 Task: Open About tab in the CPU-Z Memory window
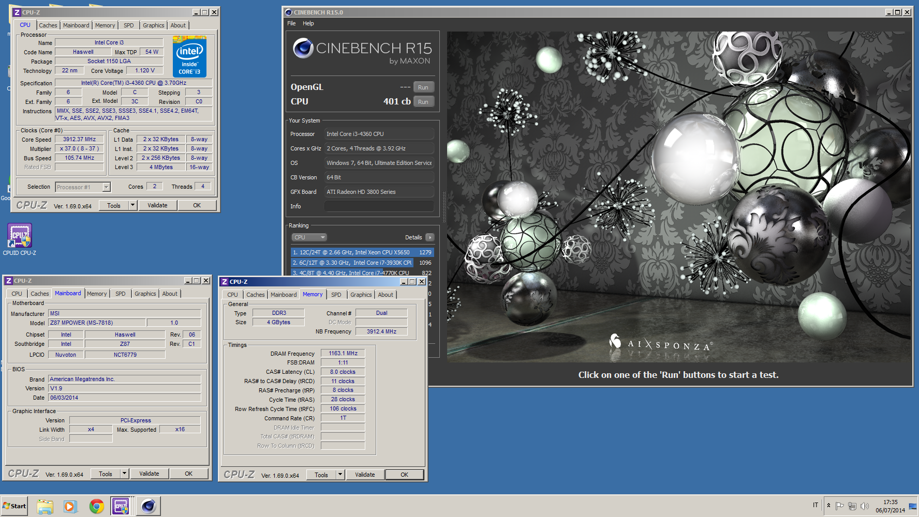(x=386, y=295)
